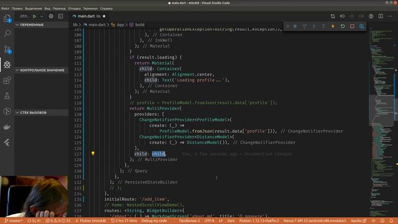Split the editor to the right
Screen dimensions: 398x224
(x=381, y=16)
